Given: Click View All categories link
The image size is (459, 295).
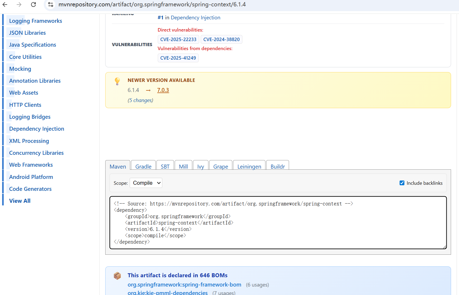Looking at the screenshot, I should click(20, 201).
